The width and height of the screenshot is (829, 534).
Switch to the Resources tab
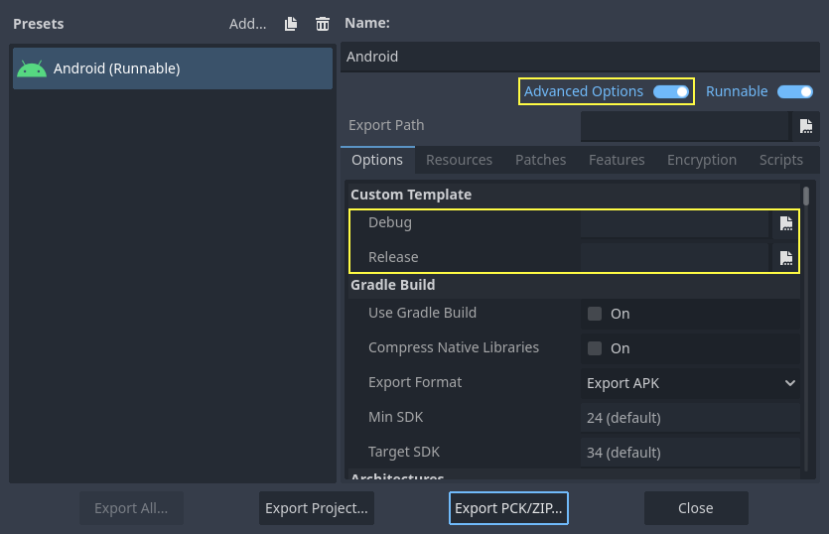click(x=459, y=160)
